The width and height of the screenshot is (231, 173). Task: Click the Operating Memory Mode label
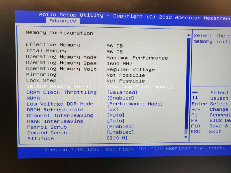pos(61,57)
